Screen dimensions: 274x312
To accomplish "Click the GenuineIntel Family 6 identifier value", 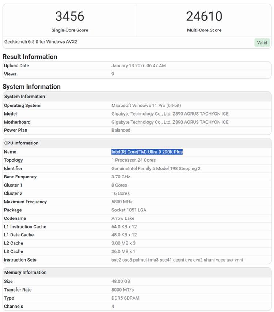I will pos(156,169).
